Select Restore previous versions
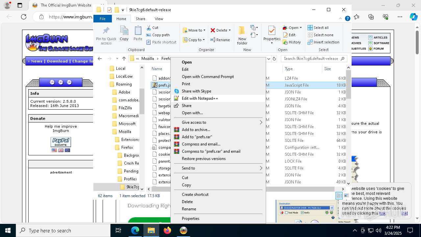The height and width of the screenshot is (237, 421). click(218, 159)
